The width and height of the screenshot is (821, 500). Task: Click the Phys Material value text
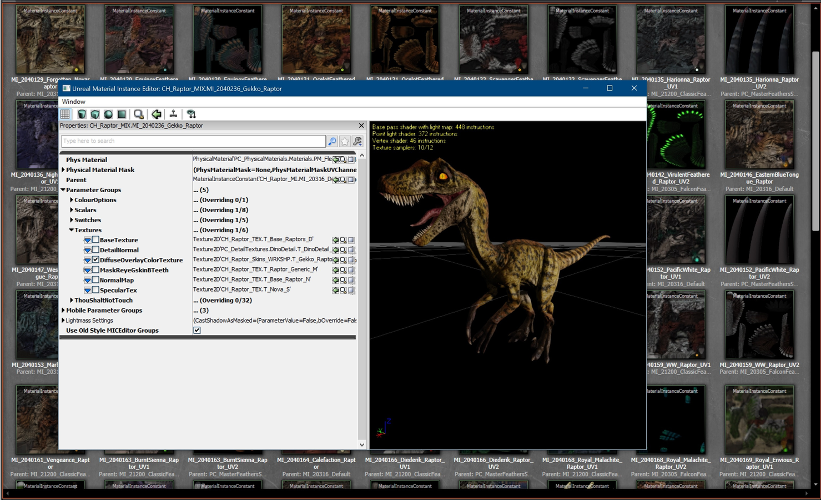coord(263,159)
